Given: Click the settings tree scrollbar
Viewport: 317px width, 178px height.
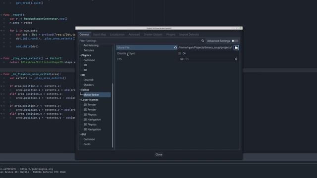Looking at the screenshot, I should click(x=112, y=115).
